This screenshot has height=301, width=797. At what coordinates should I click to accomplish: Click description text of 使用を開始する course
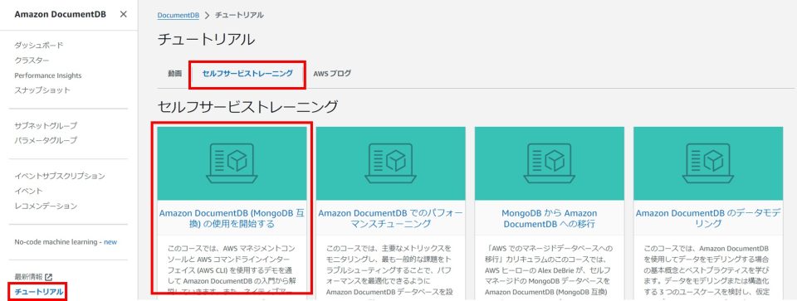point(232,271)
